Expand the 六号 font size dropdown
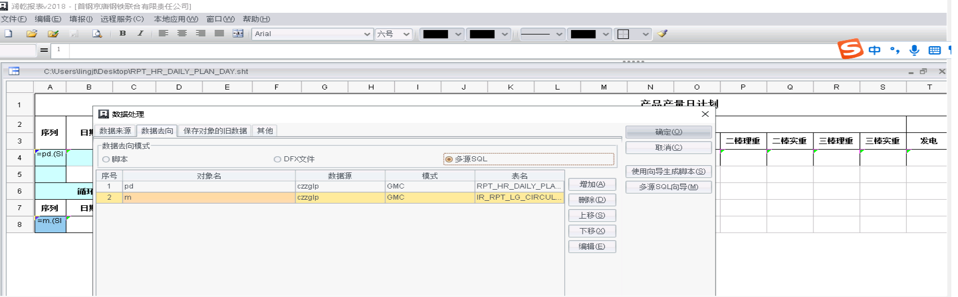Image resolution: width=958 pixels, height=297 pixels. click(394, 34)
